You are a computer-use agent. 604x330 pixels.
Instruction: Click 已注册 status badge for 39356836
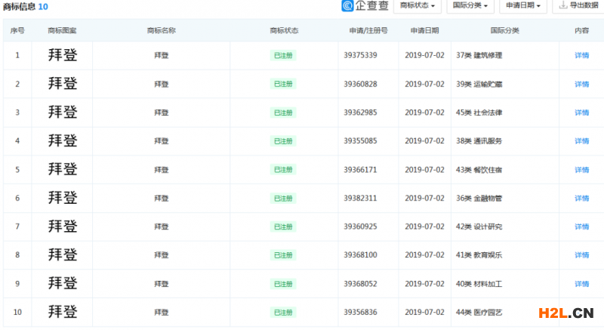coord(283,313)
